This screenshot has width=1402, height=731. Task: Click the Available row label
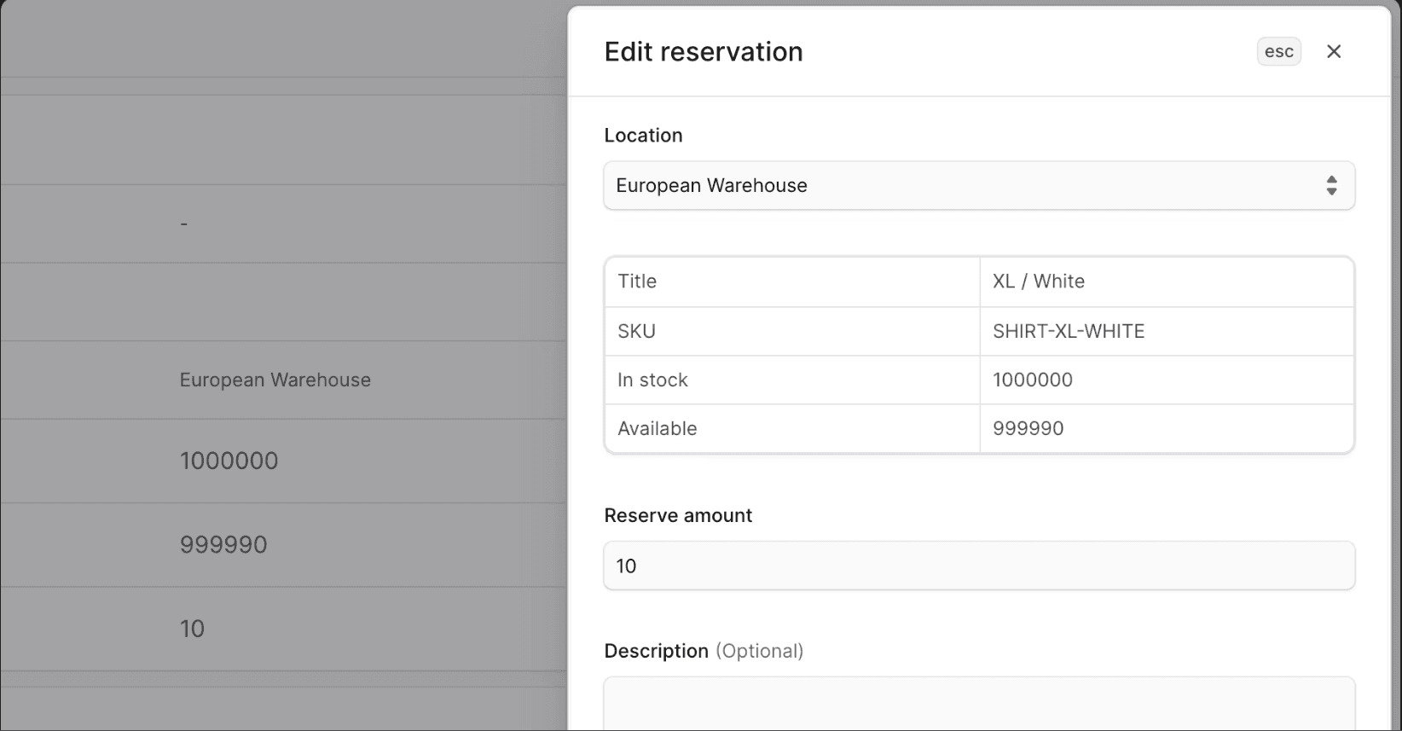coord(657,429)
